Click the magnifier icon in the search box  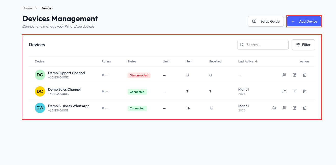point(242,45)
